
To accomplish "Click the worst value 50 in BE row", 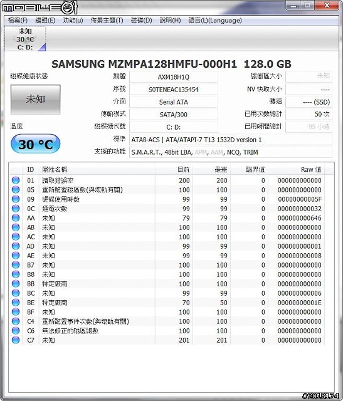I will click(223, 303).
